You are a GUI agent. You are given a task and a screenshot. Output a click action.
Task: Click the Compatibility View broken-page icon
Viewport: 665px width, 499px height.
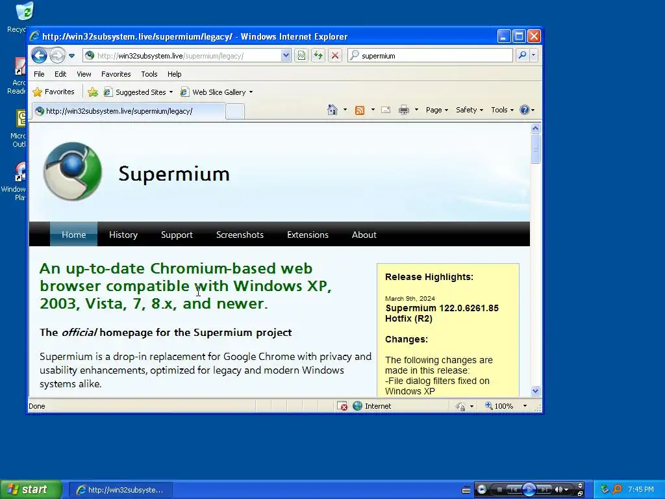click(x=301, y=55)
